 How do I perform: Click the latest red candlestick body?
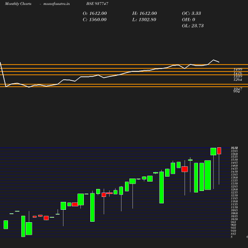pyautogui.click(x=219, y=151)
